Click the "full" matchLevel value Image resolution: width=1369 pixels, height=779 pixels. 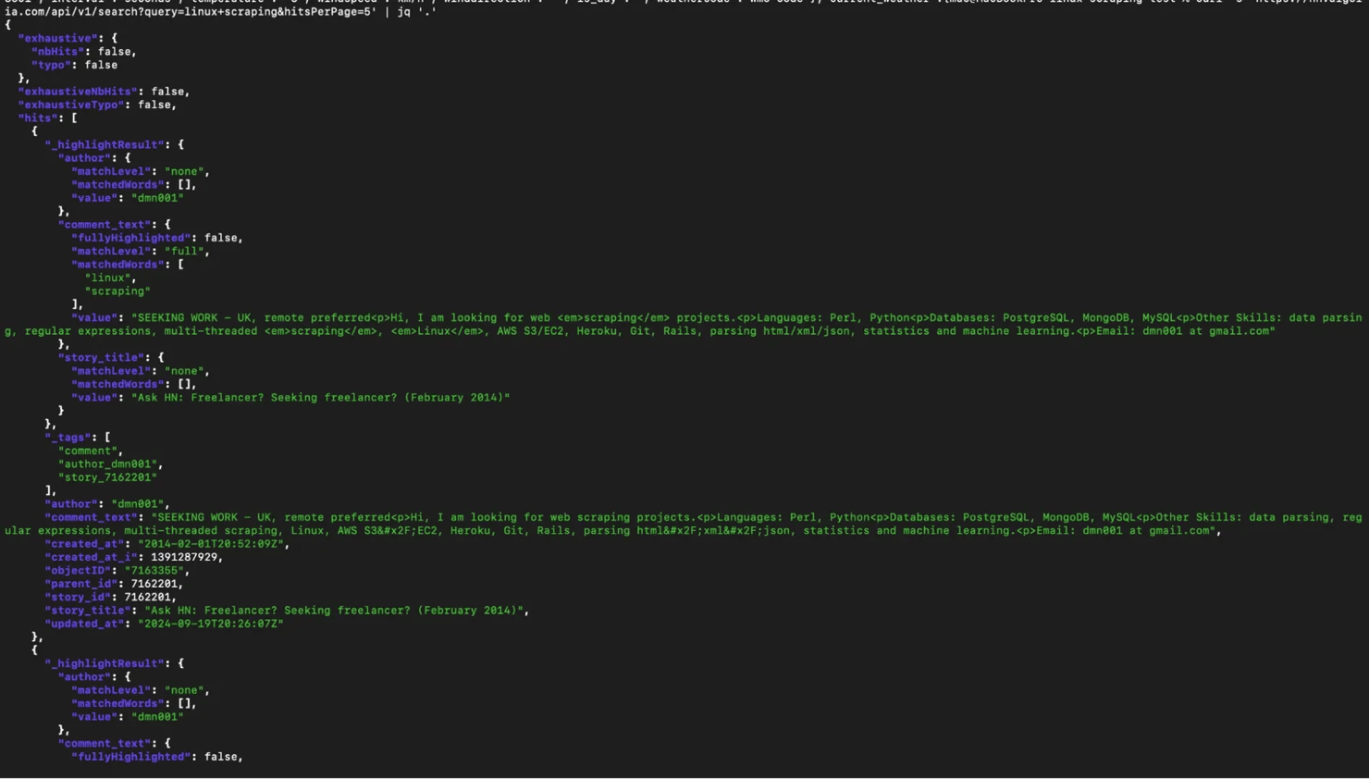tap(185, 251)
